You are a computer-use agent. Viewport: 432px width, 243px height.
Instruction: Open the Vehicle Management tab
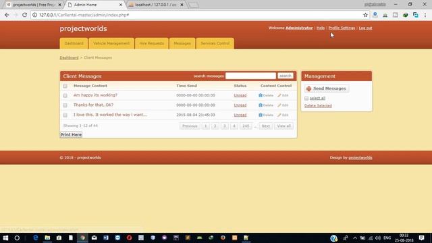pos(111,43)
